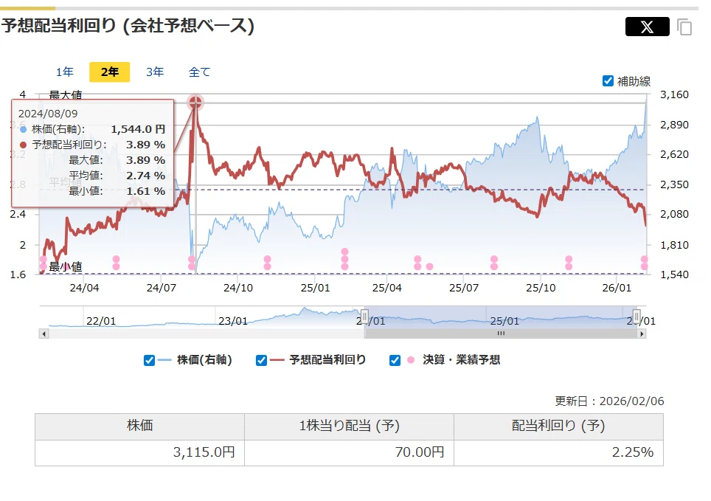Click the pink earnings dots near 26/02

[645, 263]
